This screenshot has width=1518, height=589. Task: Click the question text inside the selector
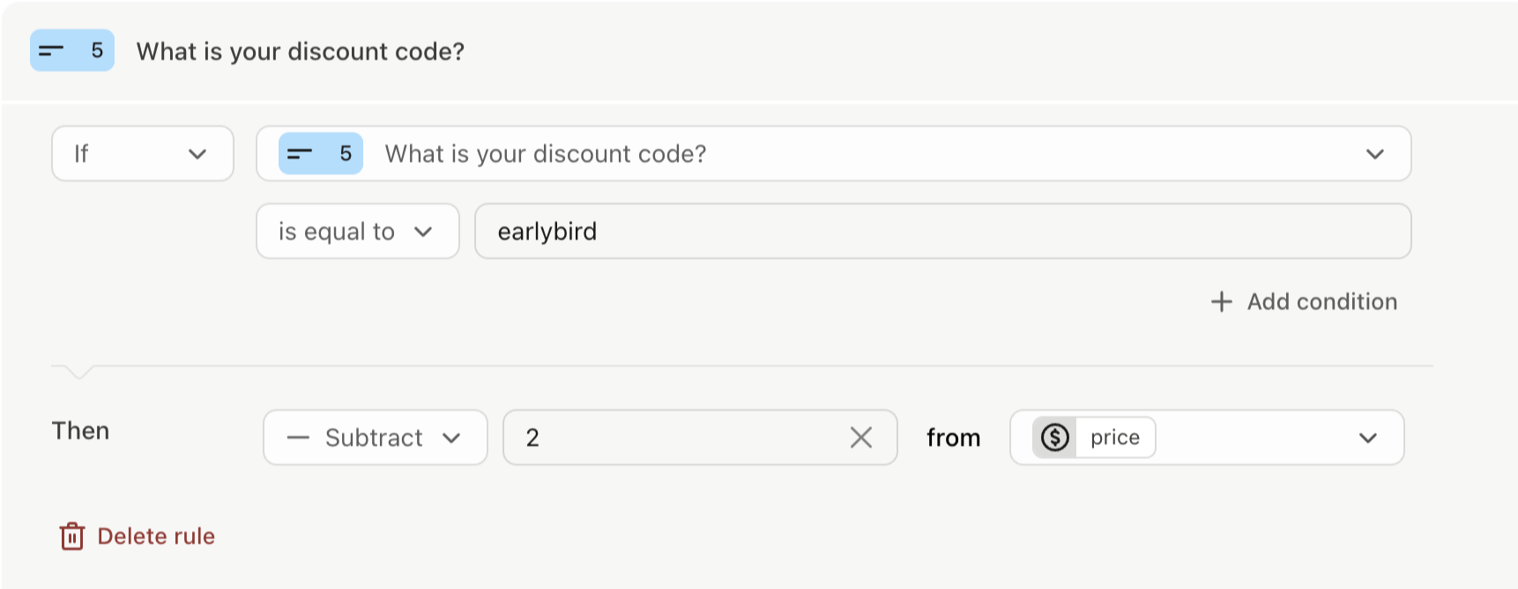pyautogui.click(x=546, y=153)
